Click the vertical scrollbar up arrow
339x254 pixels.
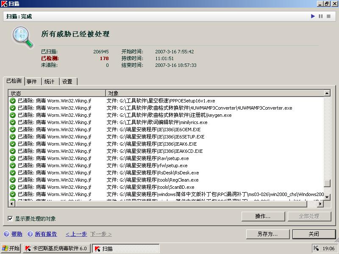327,93
